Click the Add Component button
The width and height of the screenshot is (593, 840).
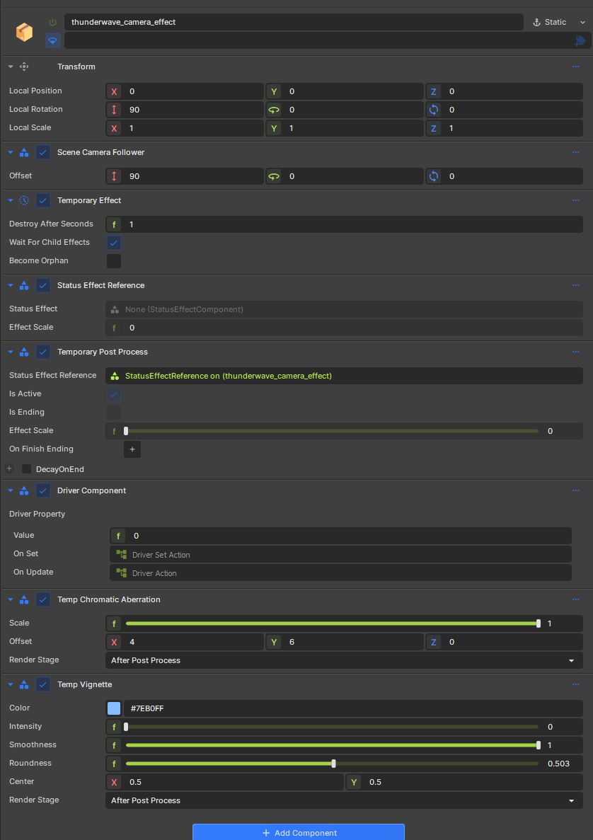[299, 832]
